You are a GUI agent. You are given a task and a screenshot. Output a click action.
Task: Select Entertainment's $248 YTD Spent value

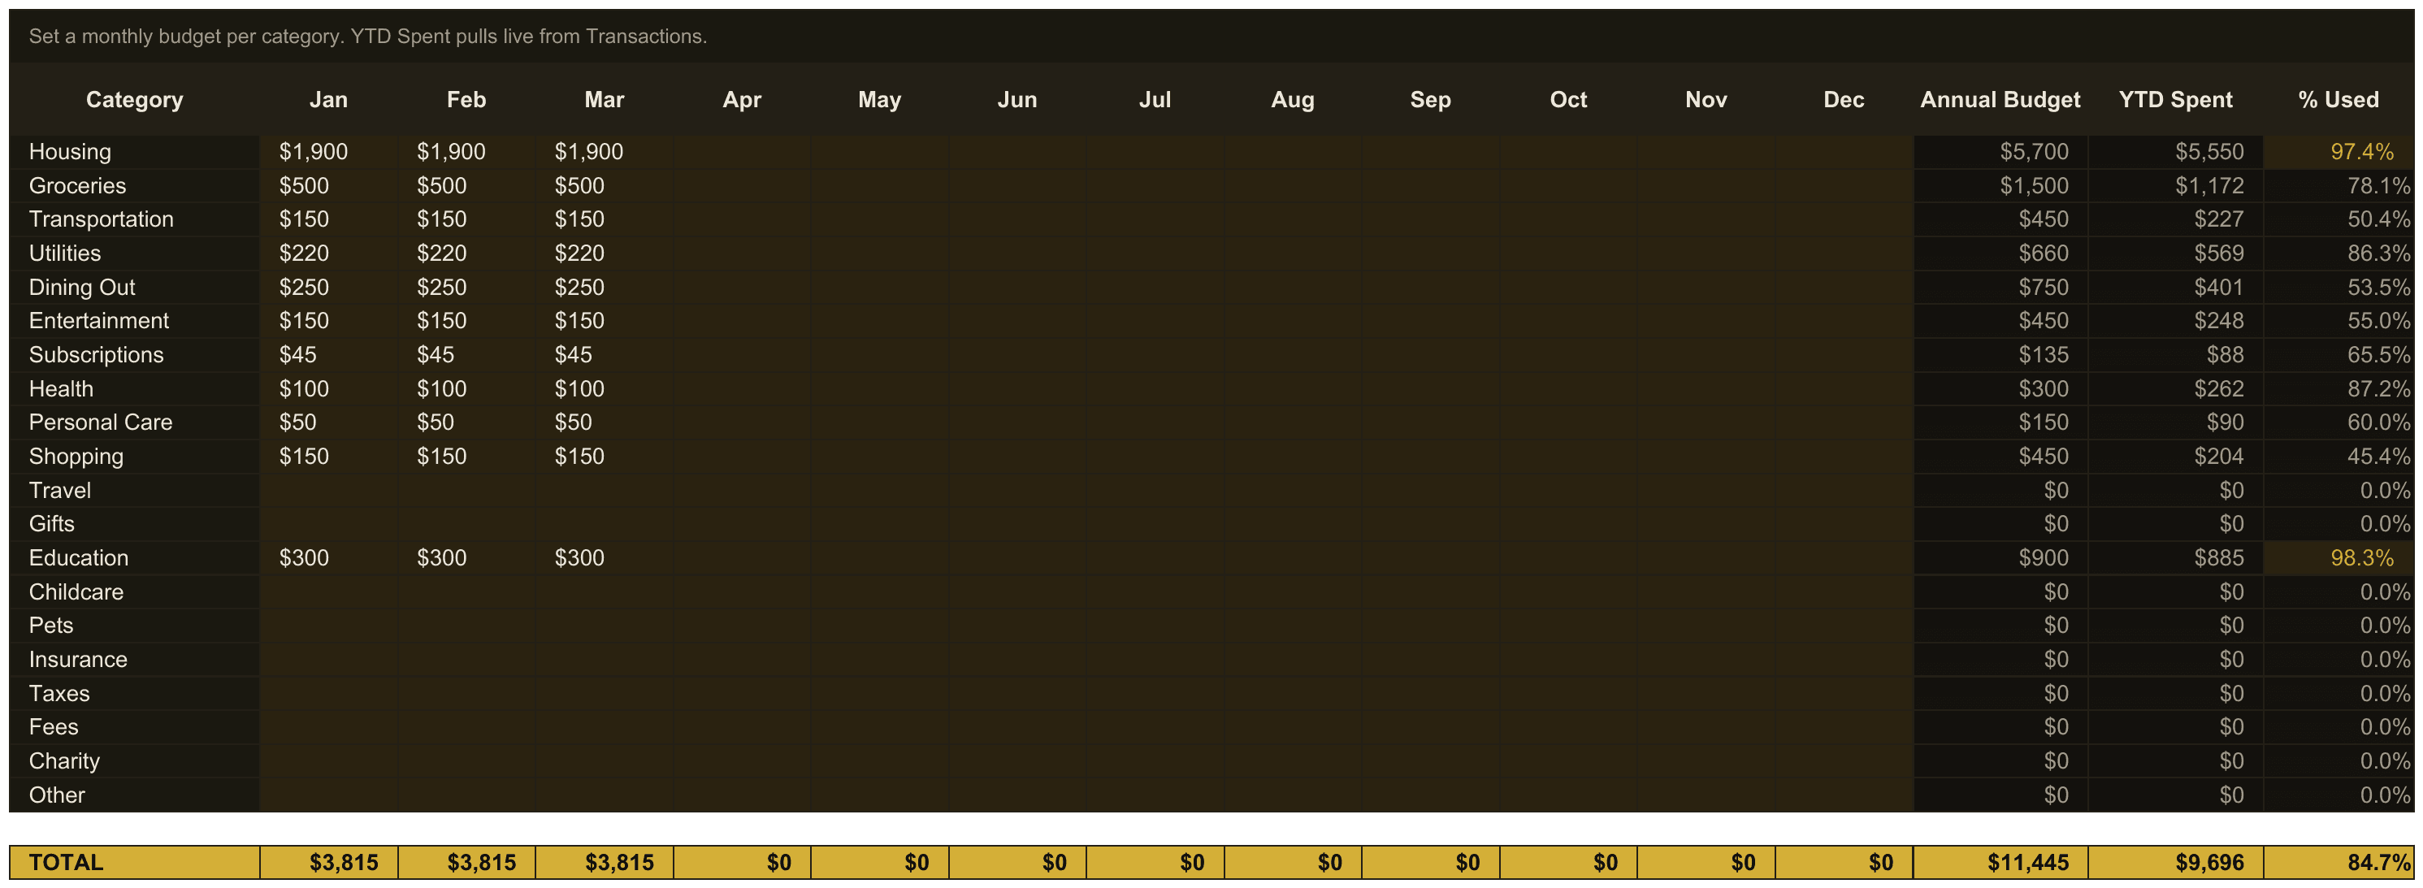[x=2219, y=321]
